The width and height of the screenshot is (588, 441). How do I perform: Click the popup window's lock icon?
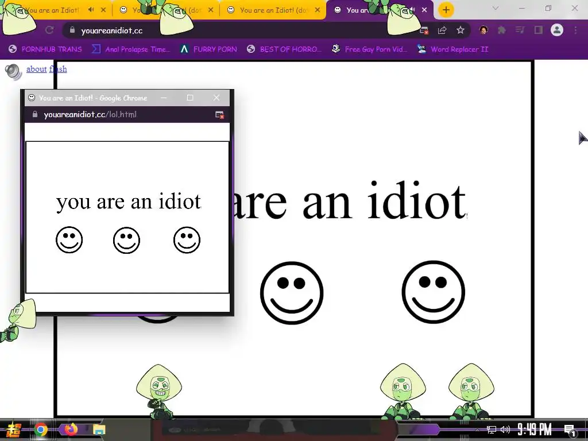coord(35,114)
